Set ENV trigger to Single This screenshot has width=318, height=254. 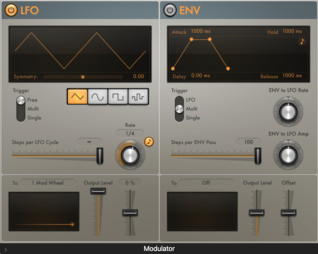(193, 118)
